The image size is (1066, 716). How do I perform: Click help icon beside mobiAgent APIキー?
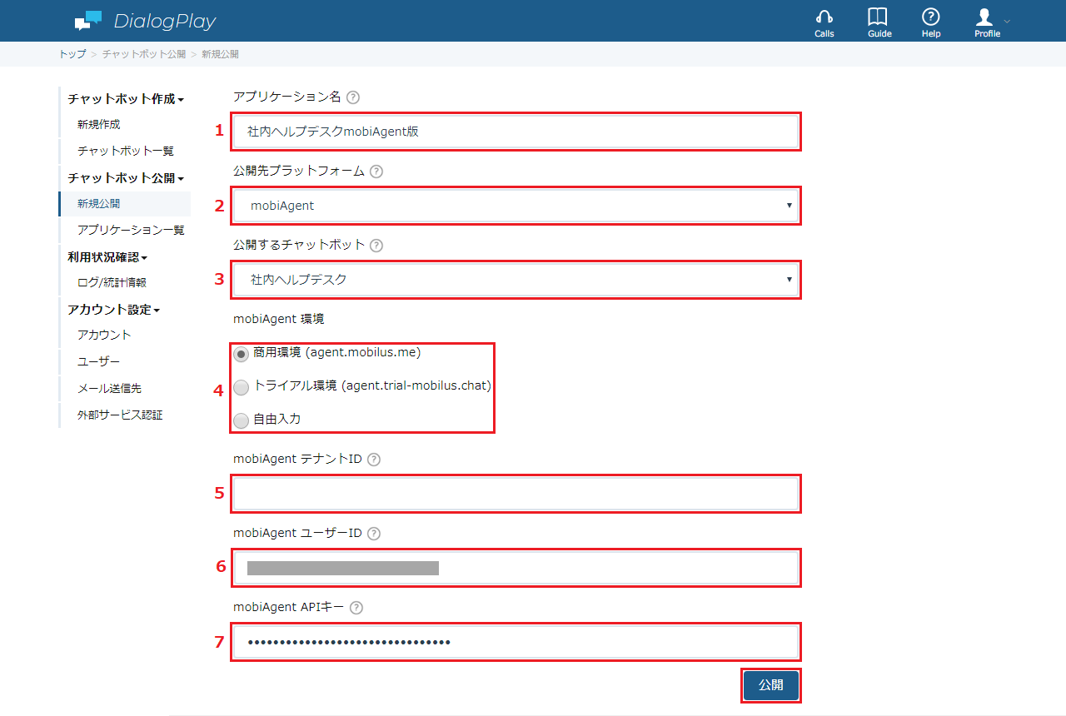pyautogui.click(x=356, y=608)
